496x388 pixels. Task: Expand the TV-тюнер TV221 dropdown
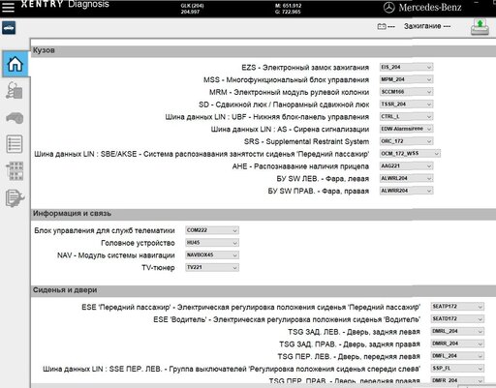tap(212, 267)
